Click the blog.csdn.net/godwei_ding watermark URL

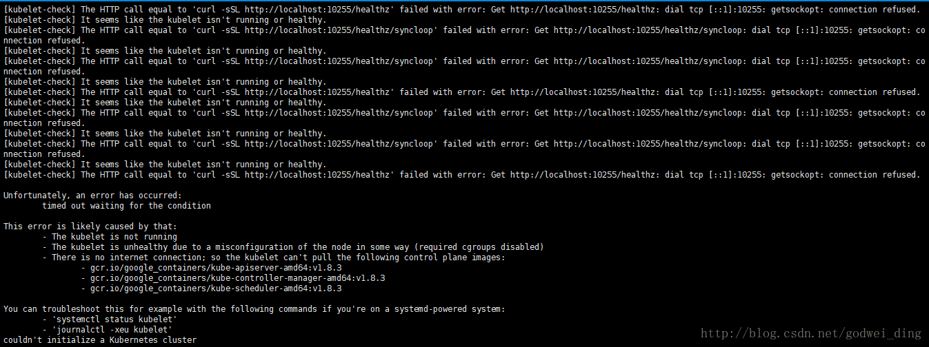(x=811, y=333)
